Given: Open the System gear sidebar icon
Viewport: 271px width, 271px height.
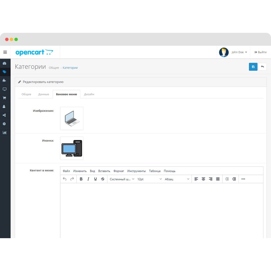Looking at the screenshot, I should 4,124.
